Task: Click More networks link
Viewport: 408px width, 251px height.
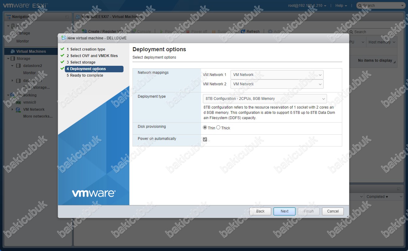Action: (x=38, y=116)
